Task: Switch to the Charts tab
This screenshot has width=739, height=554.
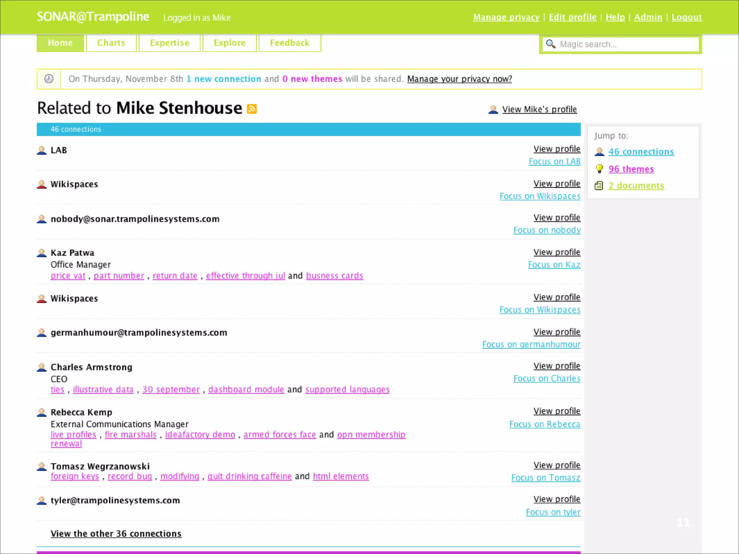Action: coord(111,43)
